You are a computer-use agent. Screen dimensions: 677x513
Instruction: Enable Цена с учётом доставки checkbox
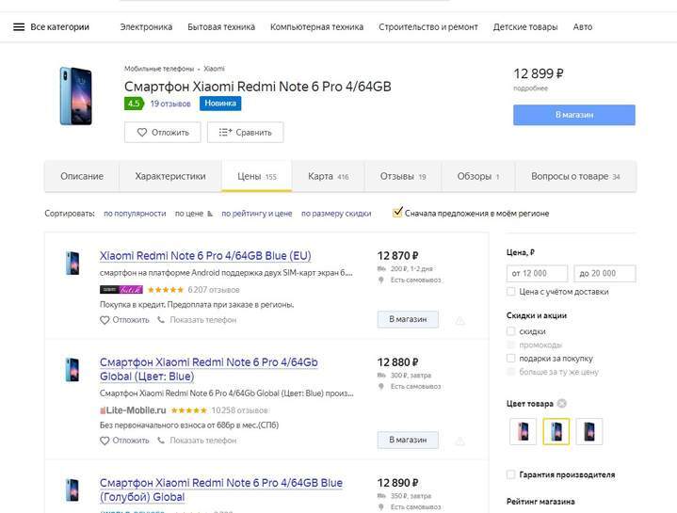511,292
